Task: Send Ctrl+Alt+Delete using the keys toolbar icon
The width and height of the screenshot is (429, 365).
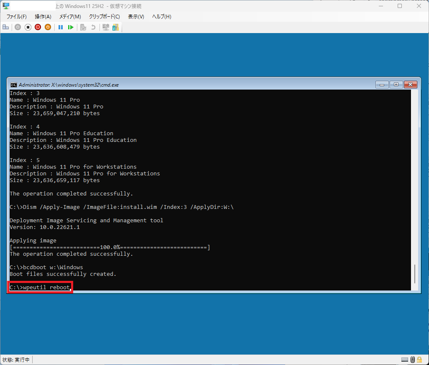Action: [5, 27]
